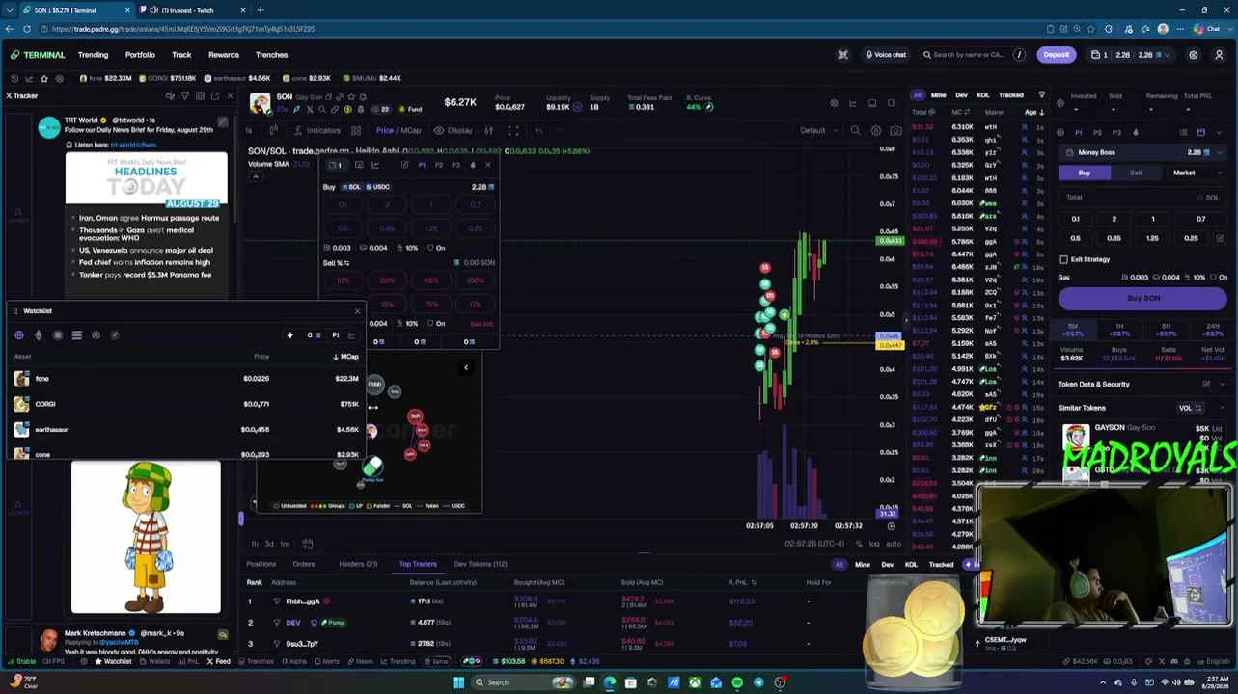Collapse the Similar Tokens section
The height and width of the screenshot is (694, 1238).
click(x=1222, y=408)
